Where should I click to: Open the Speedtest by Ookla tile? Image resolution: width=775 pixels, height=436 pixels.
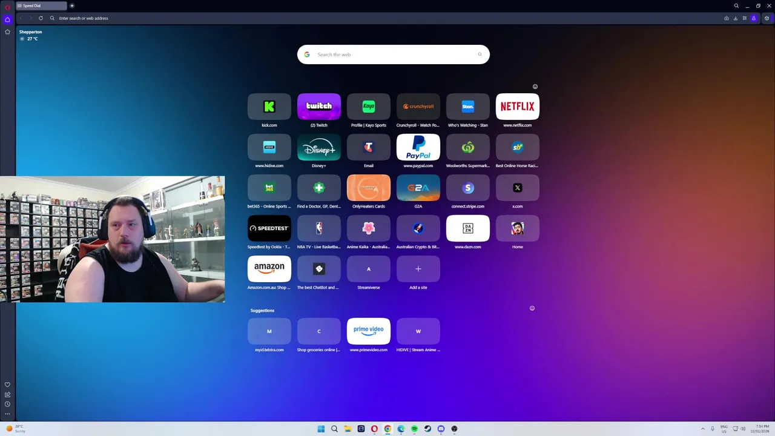tap(269, 228)
